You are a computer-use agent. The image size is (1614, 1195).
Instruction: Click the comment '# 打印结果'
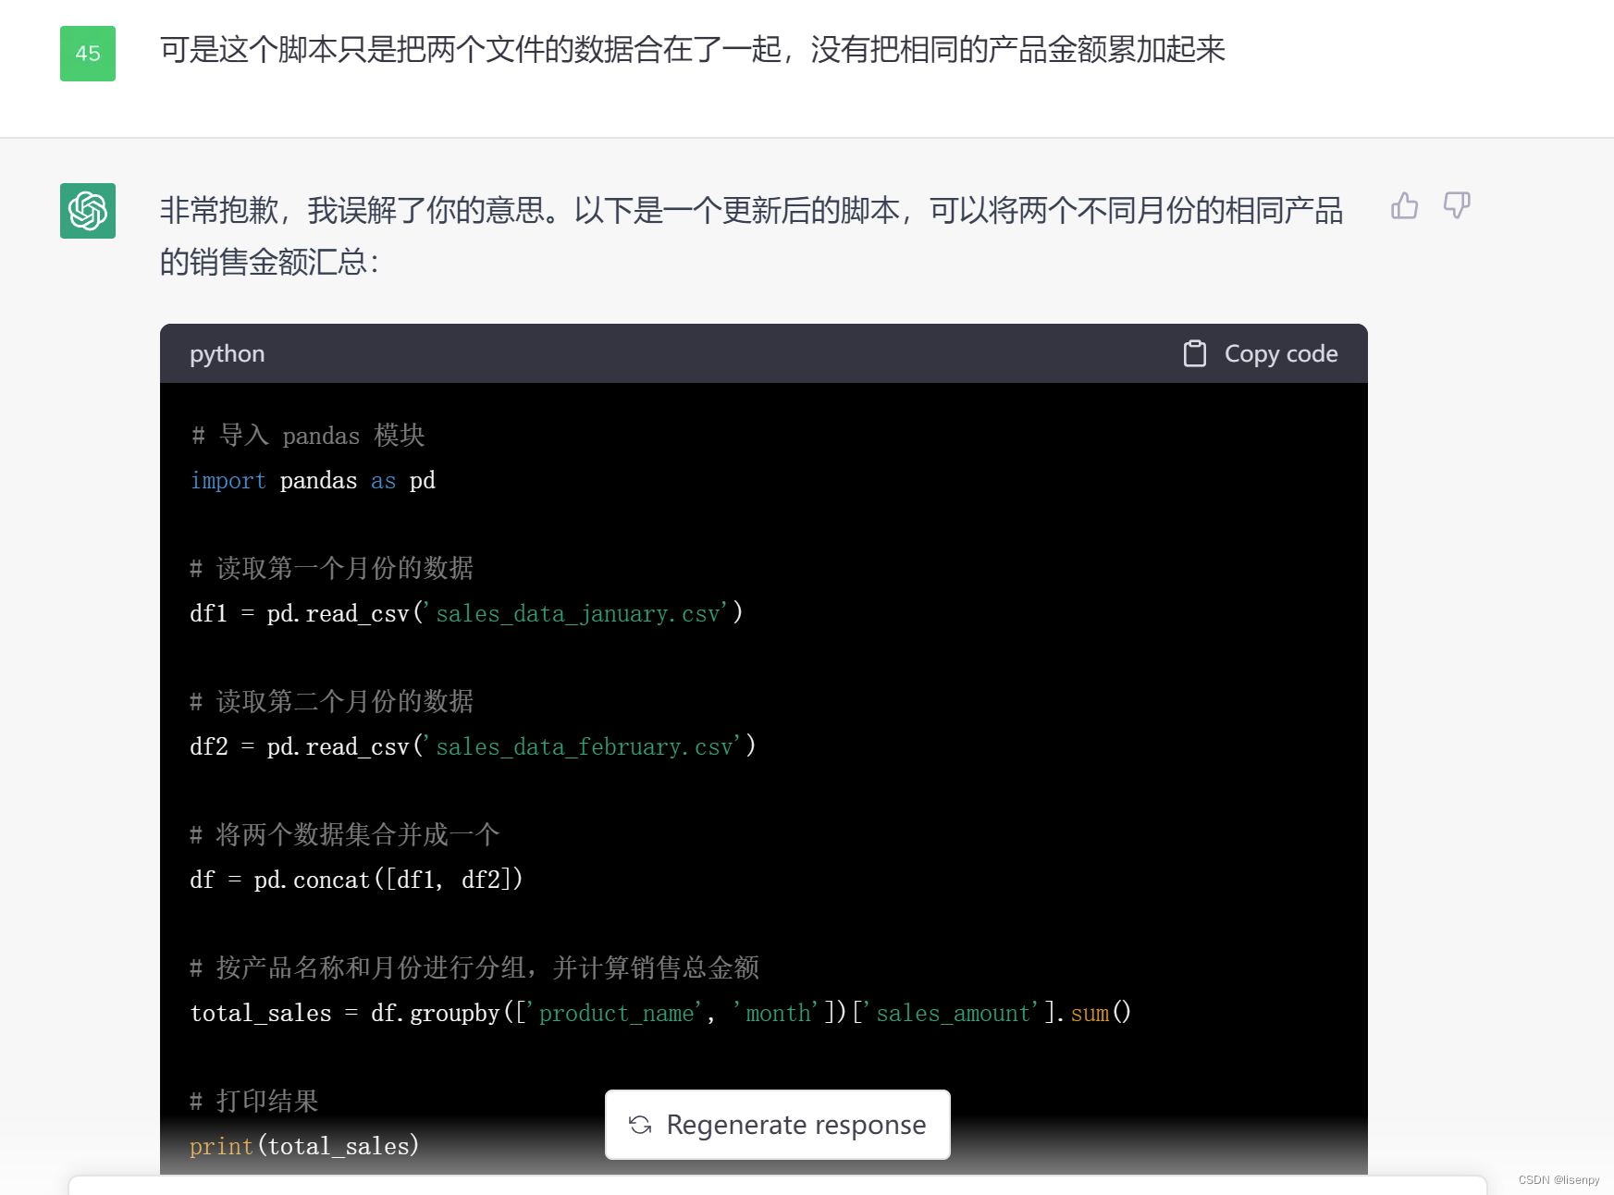pos(253,1101)
